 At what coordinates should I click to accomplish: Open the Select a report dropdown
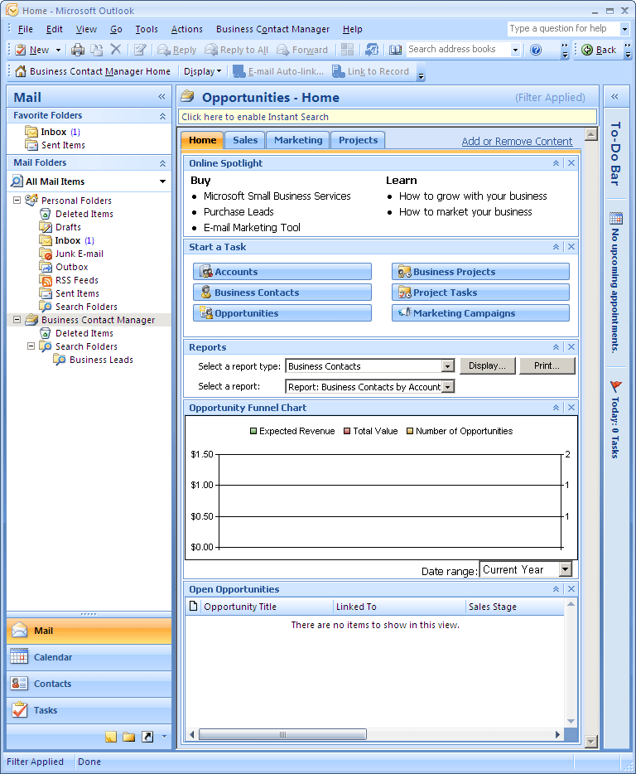(448, 386)
